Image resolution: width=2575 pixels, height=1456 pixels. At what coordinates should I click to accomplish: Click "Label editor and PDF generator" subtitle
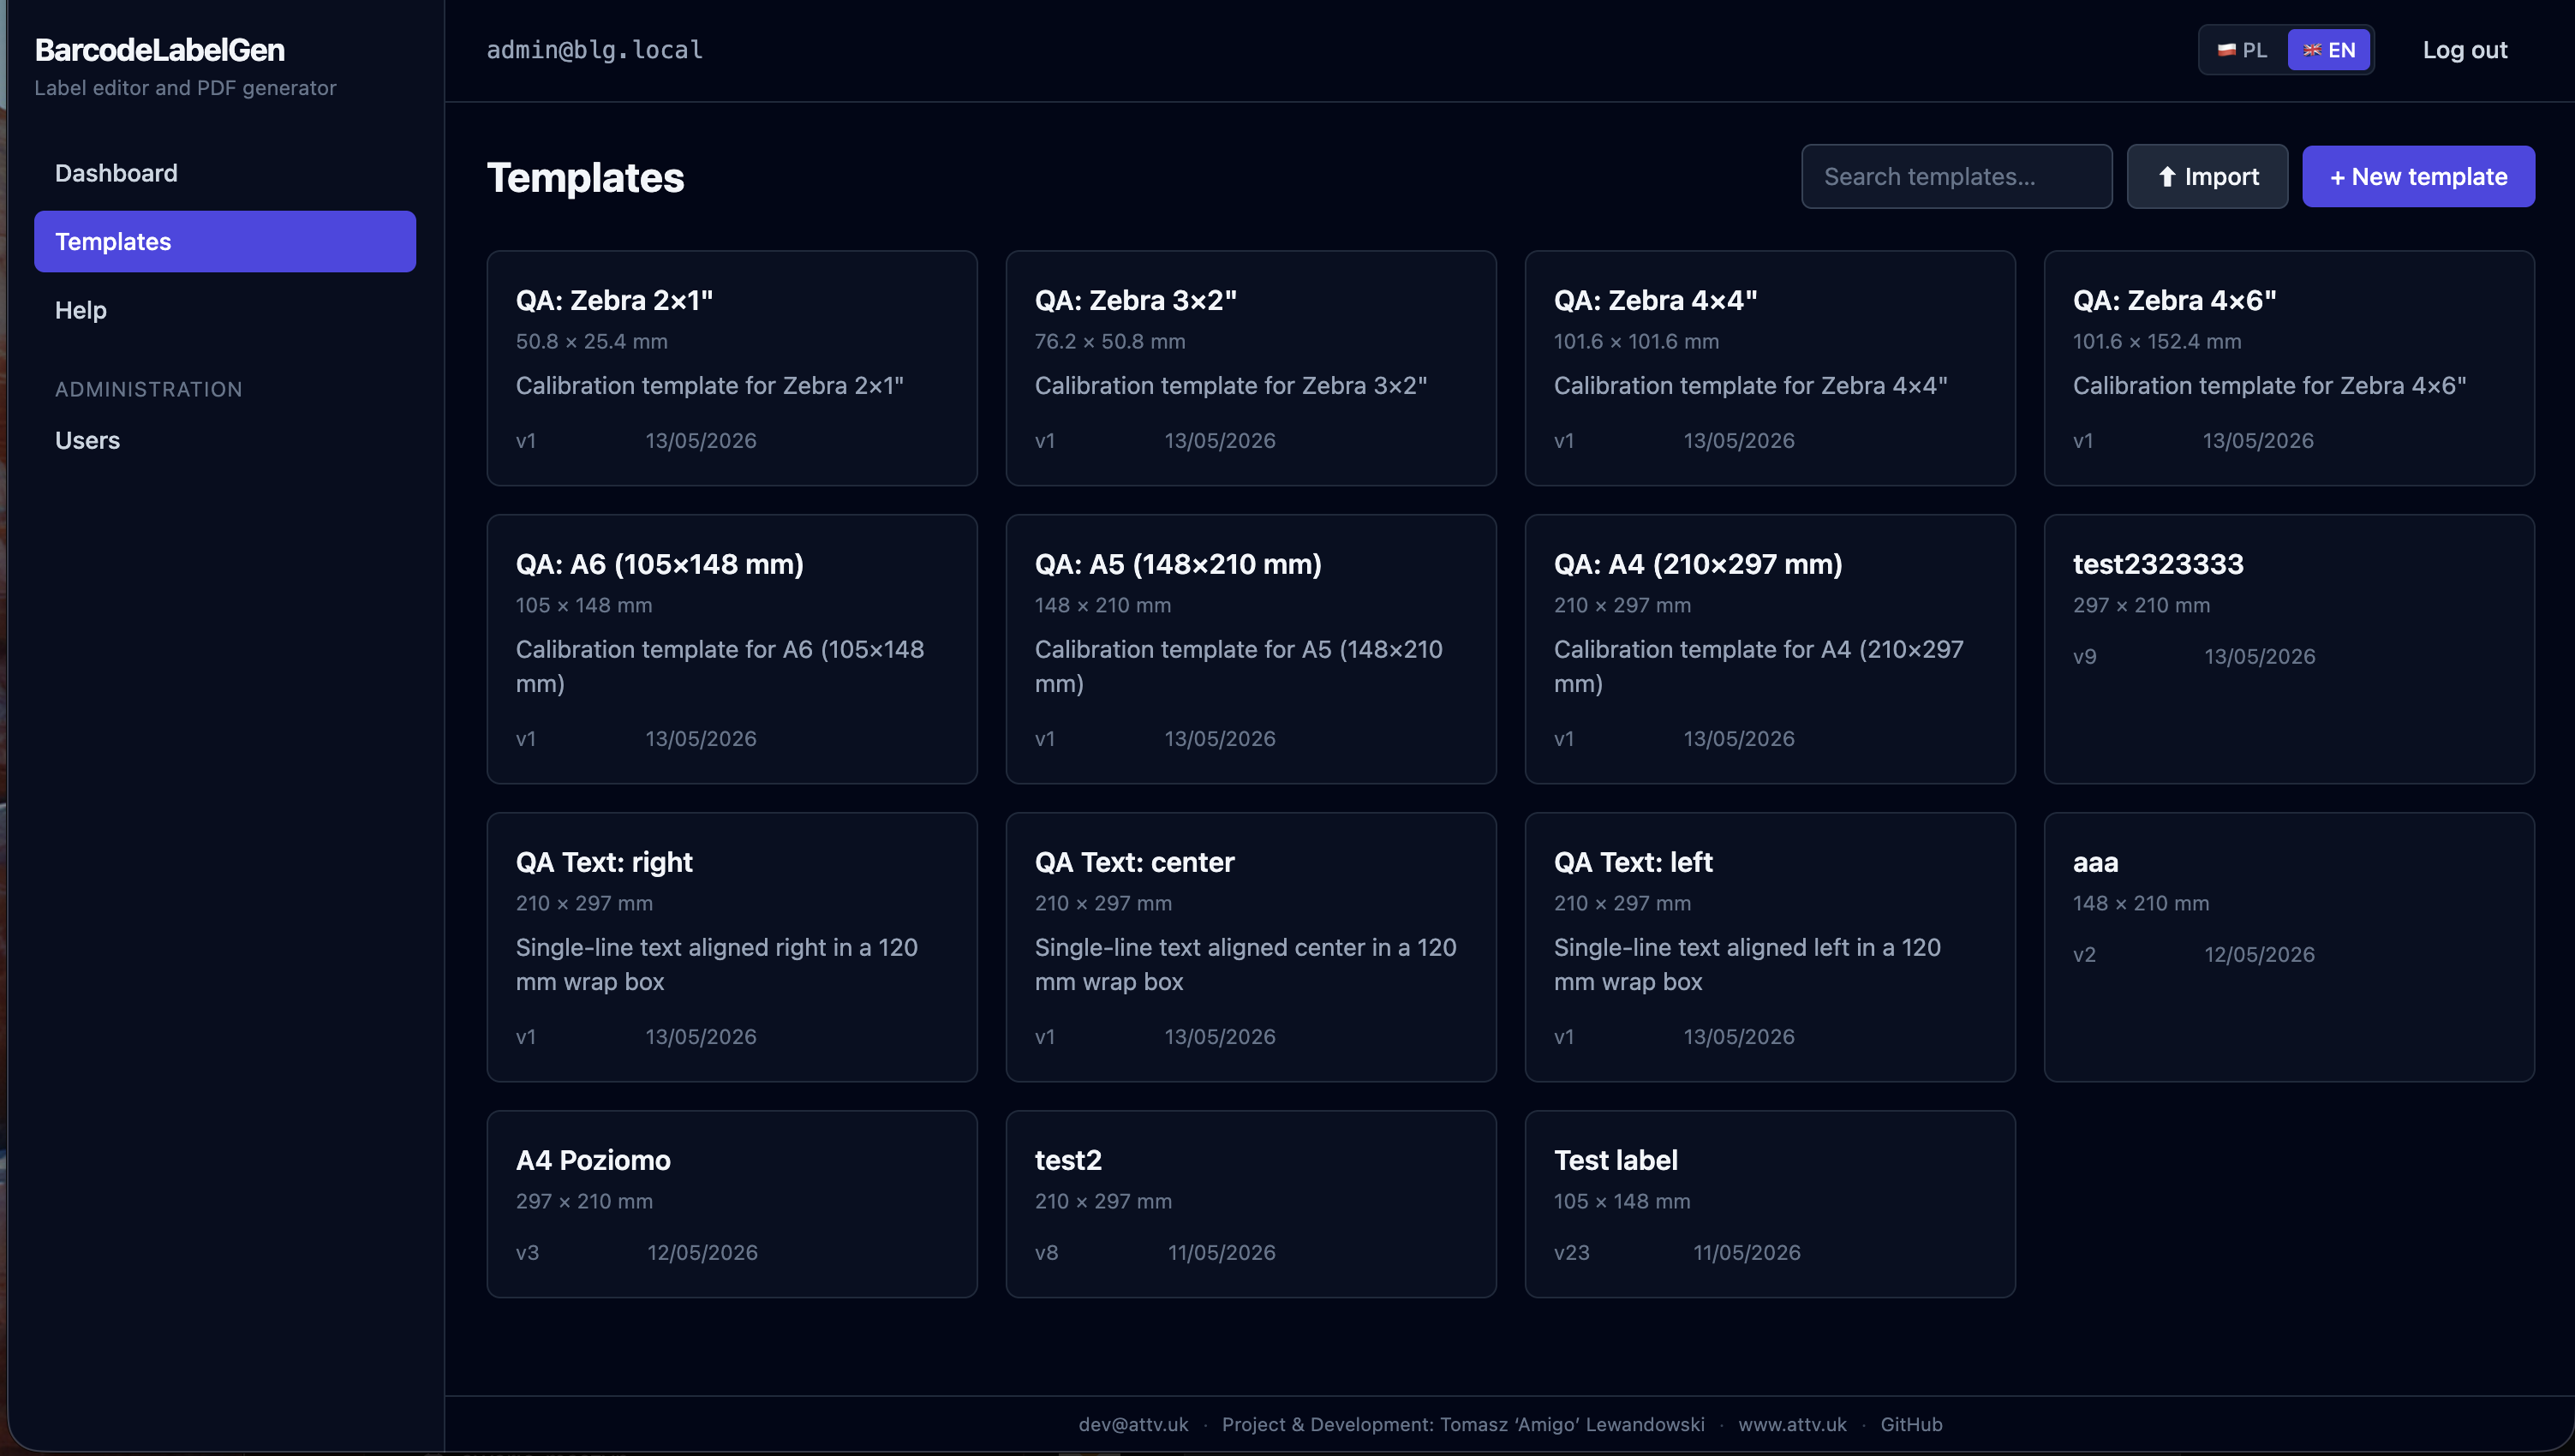point(186,88)
